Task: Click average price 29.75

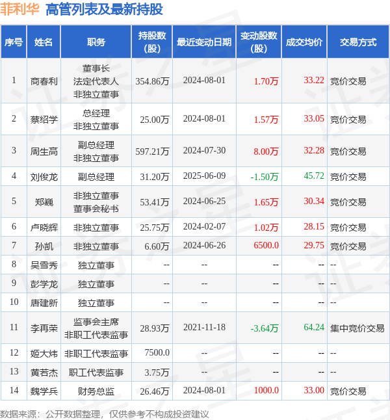Action: click(314, 245)
